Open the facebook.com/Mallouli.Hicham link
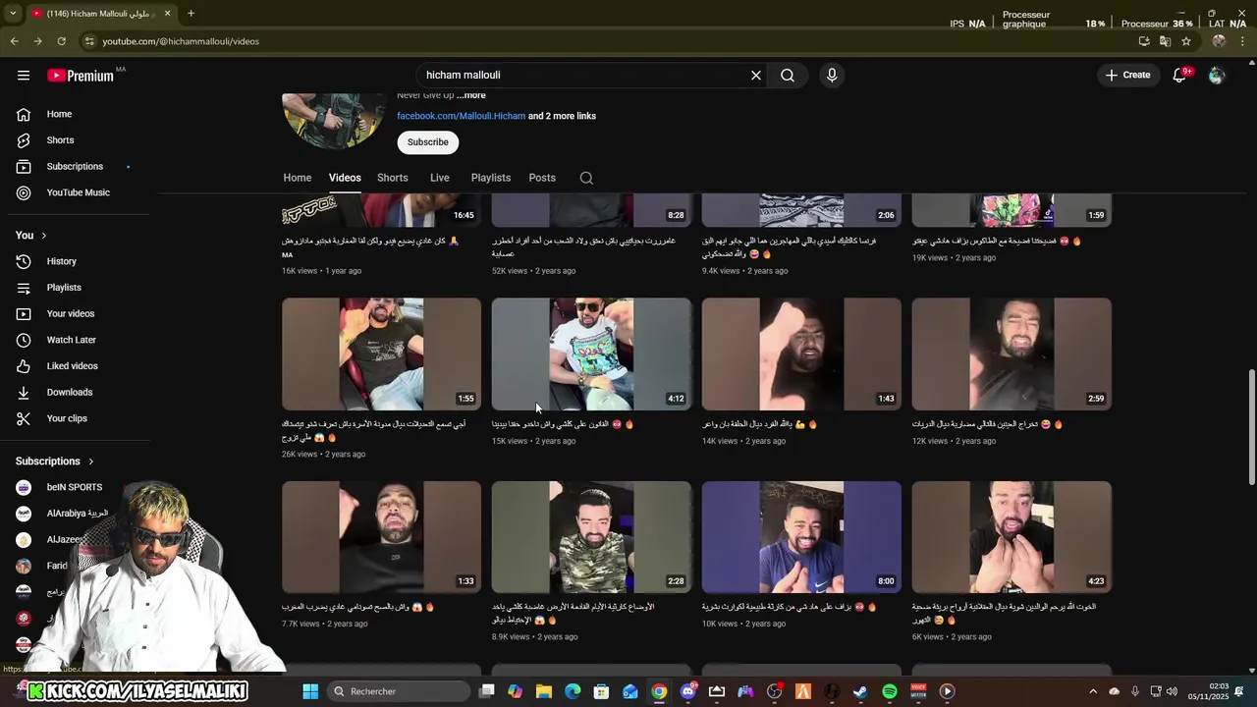This screenshot has width=1257, height=707. pos(462,116)
